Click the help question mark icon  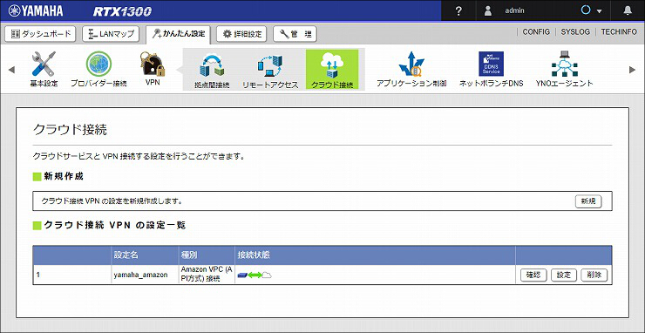[459, 10]
